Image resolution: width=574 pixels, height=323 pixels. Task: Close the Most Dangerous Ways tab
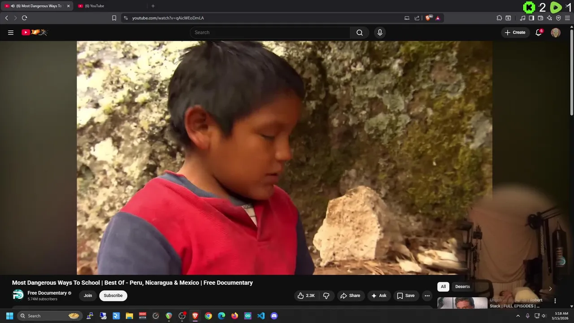[x=68, y=6]
